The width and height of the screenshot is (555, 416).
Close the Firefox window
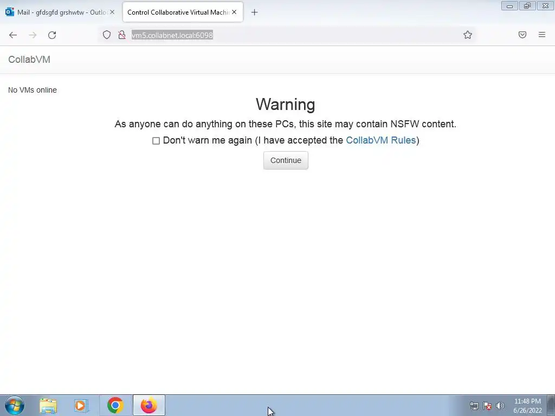click(545, 6)
